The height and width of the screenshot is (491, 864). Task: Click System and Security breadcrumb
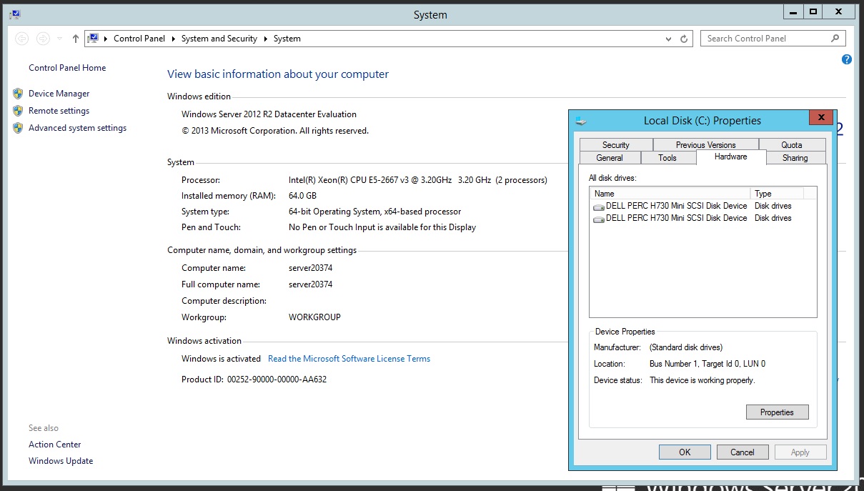pos(219,39)
